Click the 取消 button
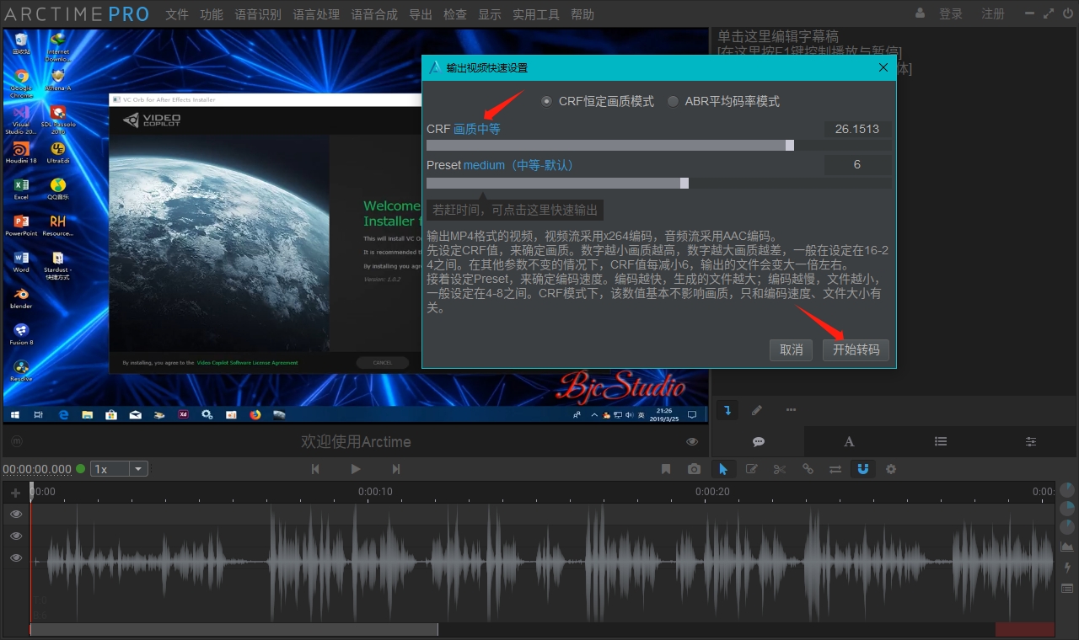 tap(791, 349)
